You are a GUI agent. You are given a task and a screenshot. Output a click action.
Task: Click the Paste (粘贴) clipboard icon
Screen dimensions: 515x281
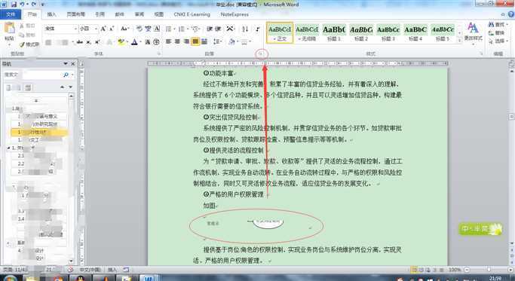pyautogui.click(x=9, y=29)
